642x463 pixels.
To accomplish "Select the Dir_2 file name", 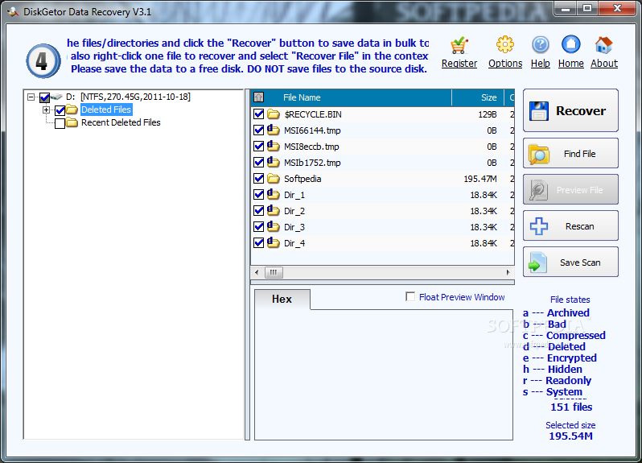I will (x=294, y=211).
